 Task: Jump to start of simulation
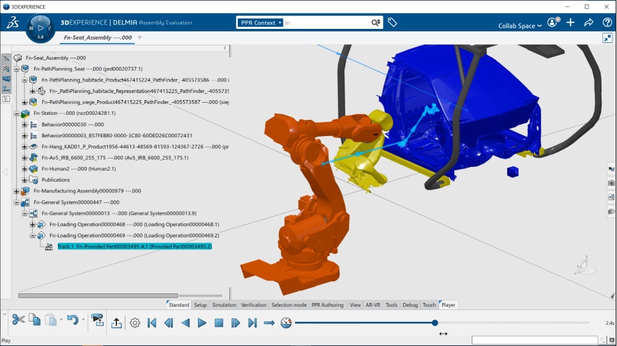pyautogui.click(x=152, y=323)
